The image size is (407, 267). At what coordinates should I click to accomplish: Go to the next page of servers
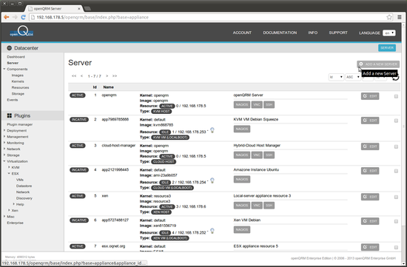pos(107,76)
